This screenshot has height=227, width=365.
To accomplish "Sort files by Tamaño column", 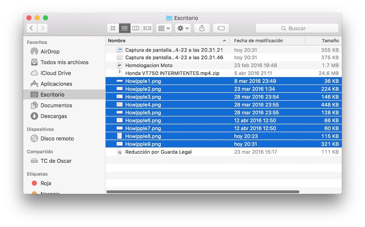I will pyautogui.click(x=330, y=41).
